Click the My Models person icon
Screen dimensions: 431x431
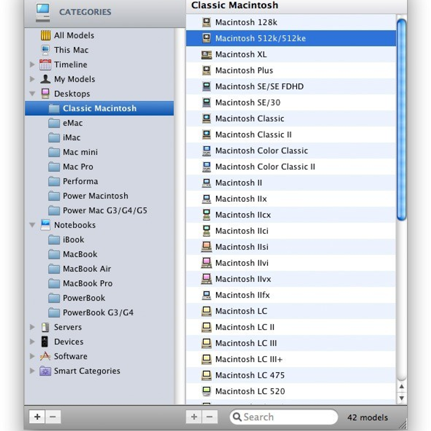point(45,79)
